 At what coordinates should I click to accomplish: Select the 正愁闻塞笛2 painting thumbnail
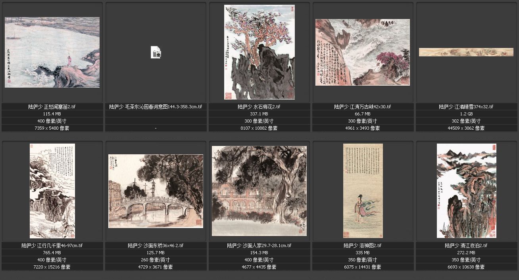tap(52, 52)
